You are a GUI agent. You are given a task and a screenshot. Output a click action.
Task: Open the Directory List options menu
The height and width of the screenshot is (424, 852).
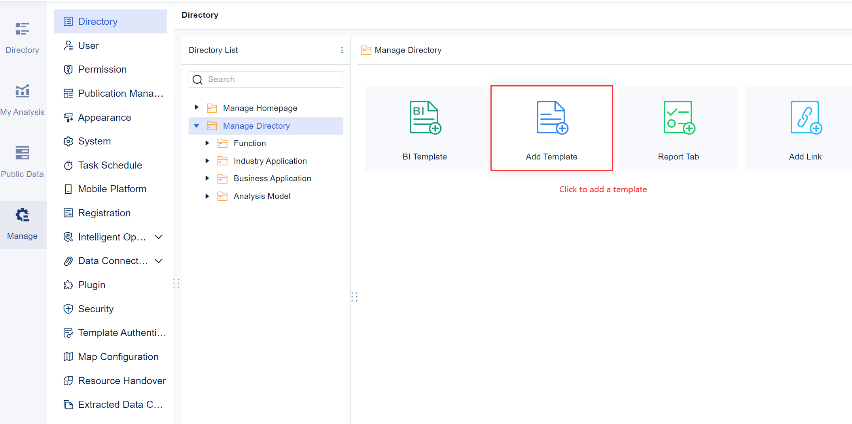[342, 50]
